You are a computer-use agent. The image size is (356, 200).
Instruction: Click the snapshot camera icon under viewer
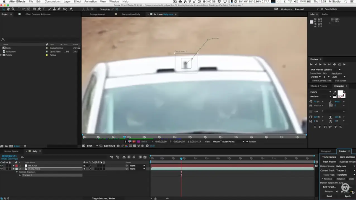pos(118,146)
